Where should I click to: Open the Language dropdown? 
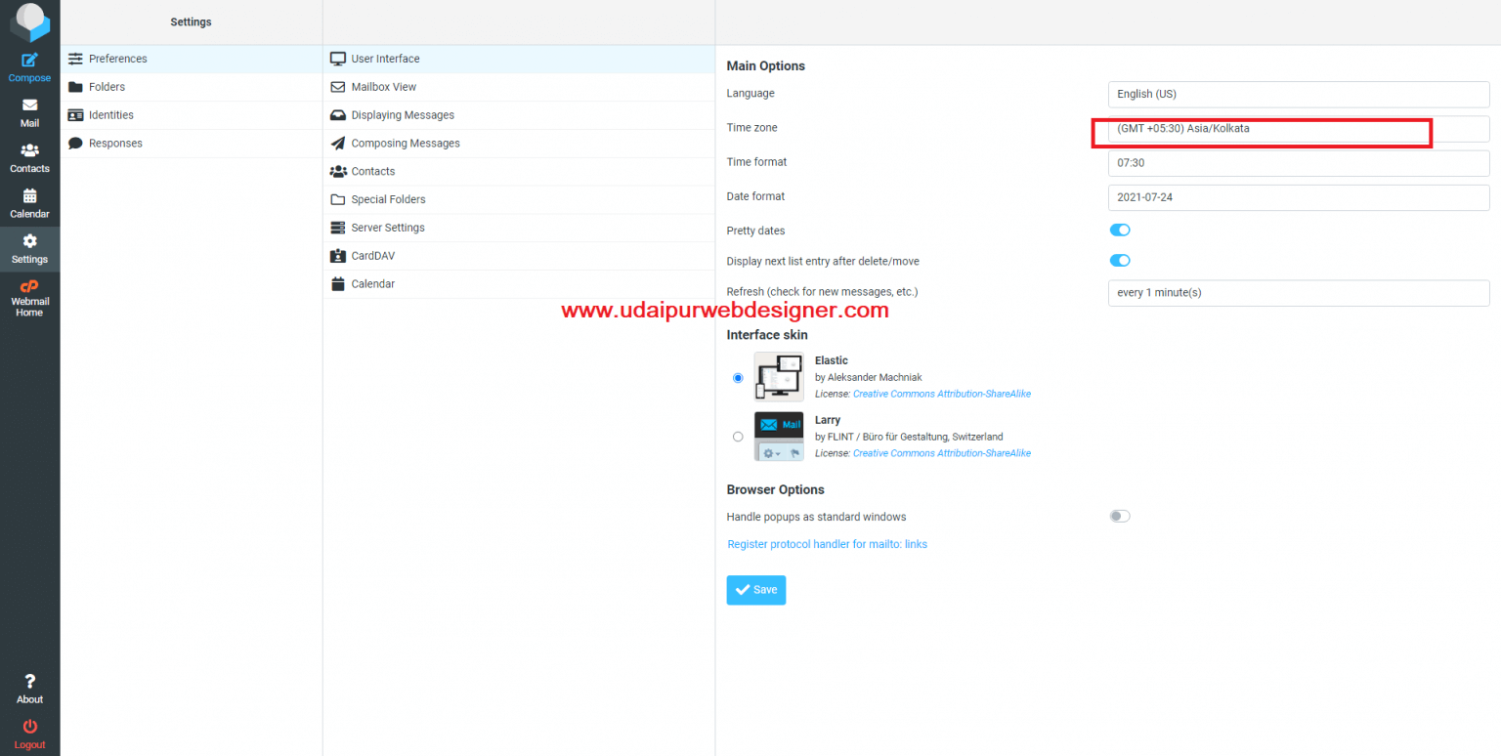coord(1298,95)
